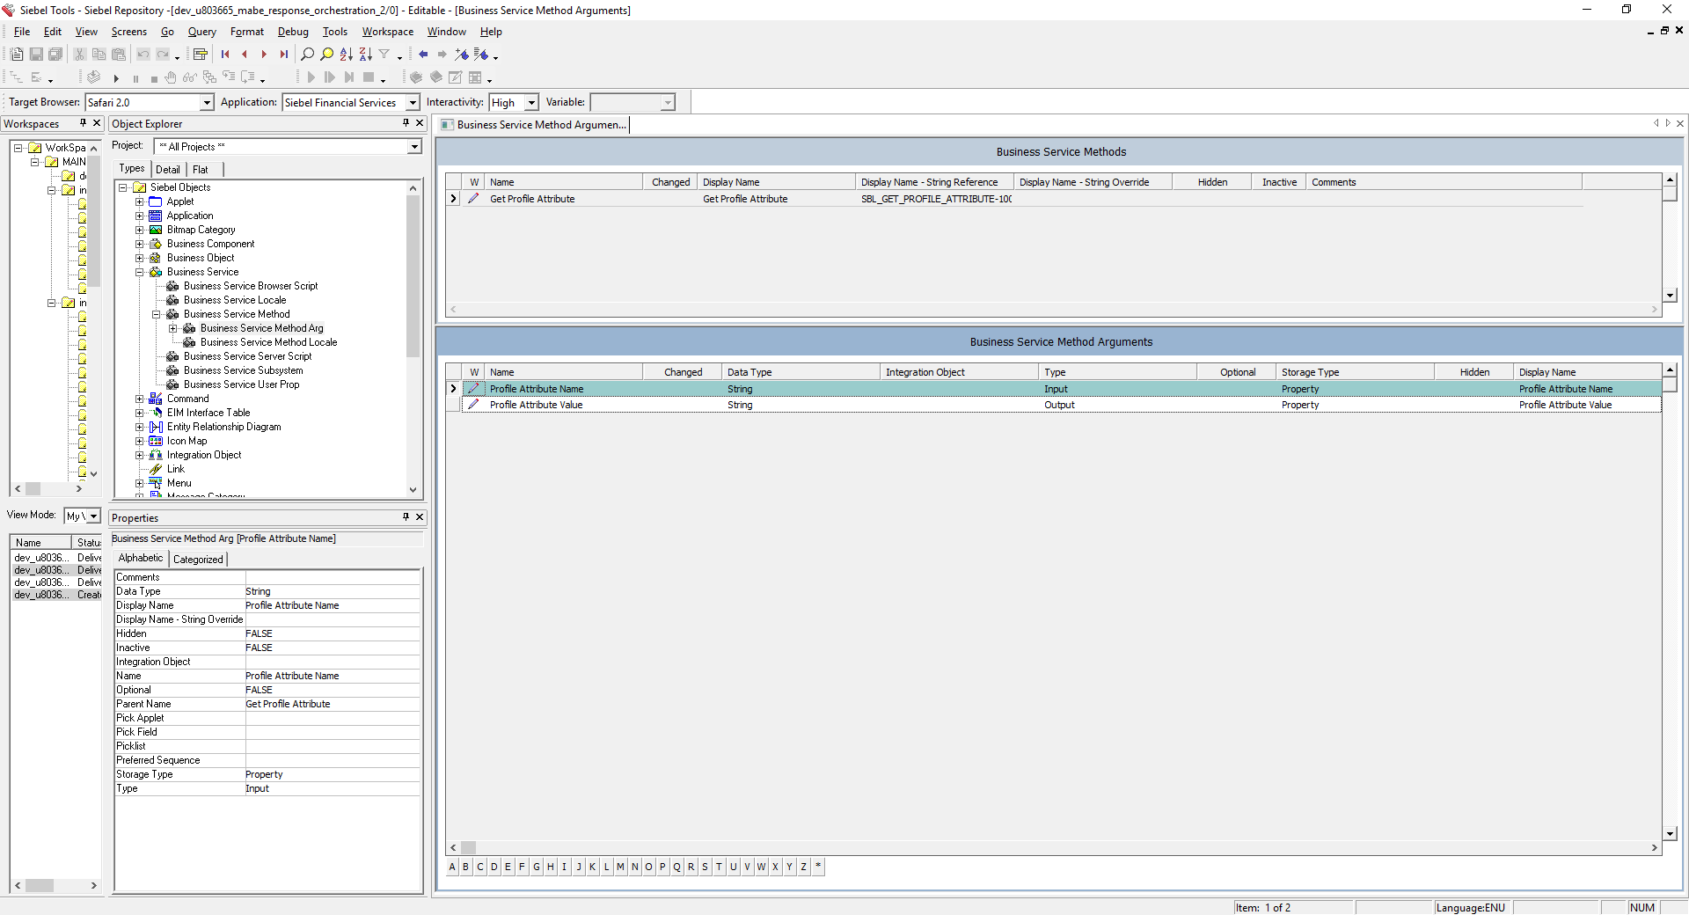Open the Debug menu
This screenshot has height=915, width=1689.
[293, 32]
